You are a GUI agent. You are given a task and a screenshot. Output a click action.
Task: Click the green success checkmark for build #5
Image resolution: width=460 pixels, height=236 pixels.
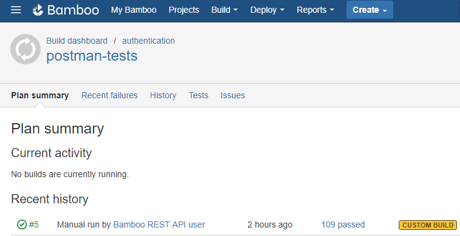coord(22,224)
